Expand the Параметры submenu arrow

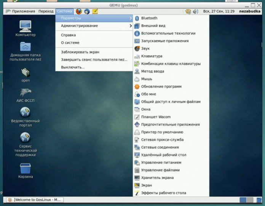pyautogui.click(x=131, y=18)
